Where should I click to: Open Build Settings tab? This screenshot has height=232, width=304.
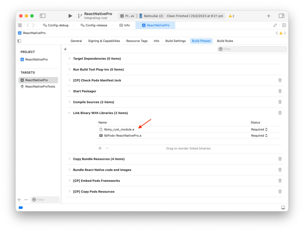(x=175, y=41)
